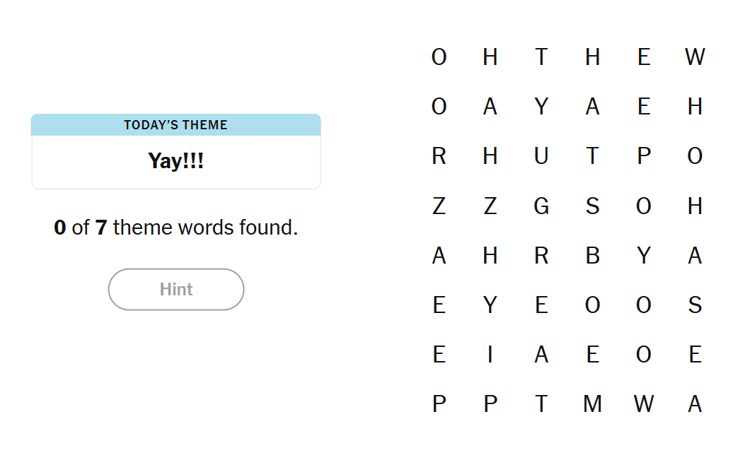
Task: Pick the letter B in the grid
Action: [x=593, y=255]
